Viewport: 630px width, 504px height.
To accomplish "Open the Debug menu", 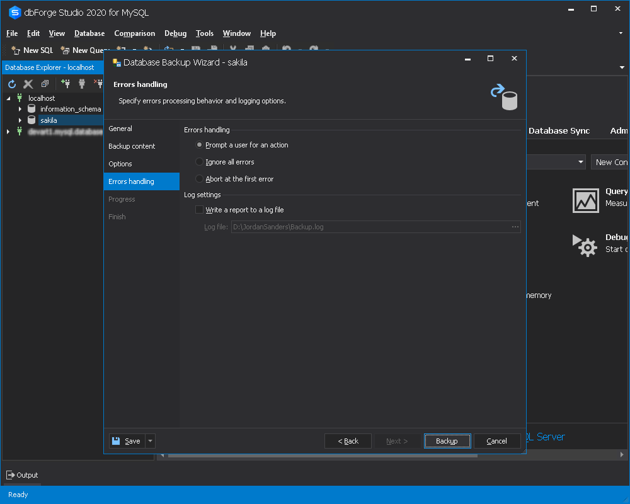I will [176, 33].
